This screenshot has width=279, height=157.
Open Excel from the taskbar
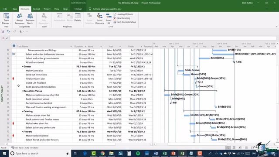coord(165,153)
